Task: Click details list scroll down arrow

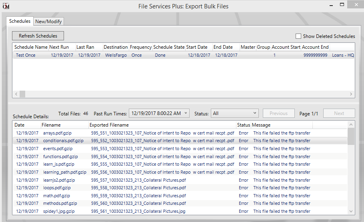Action: coord(351,211)
